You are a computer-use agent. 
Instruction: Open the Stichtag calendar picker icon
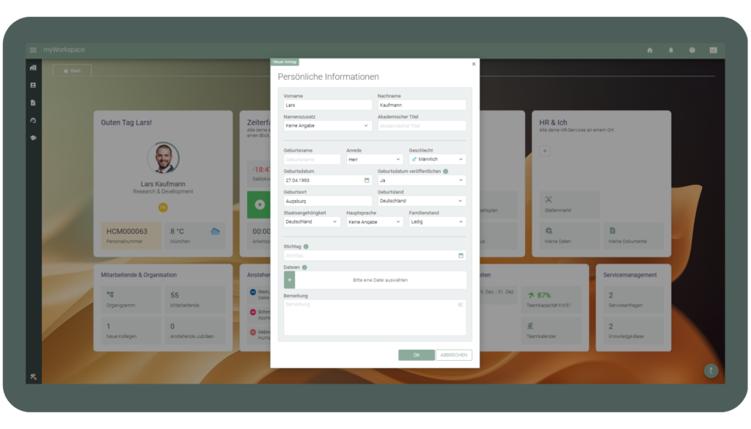click(461, 256)
